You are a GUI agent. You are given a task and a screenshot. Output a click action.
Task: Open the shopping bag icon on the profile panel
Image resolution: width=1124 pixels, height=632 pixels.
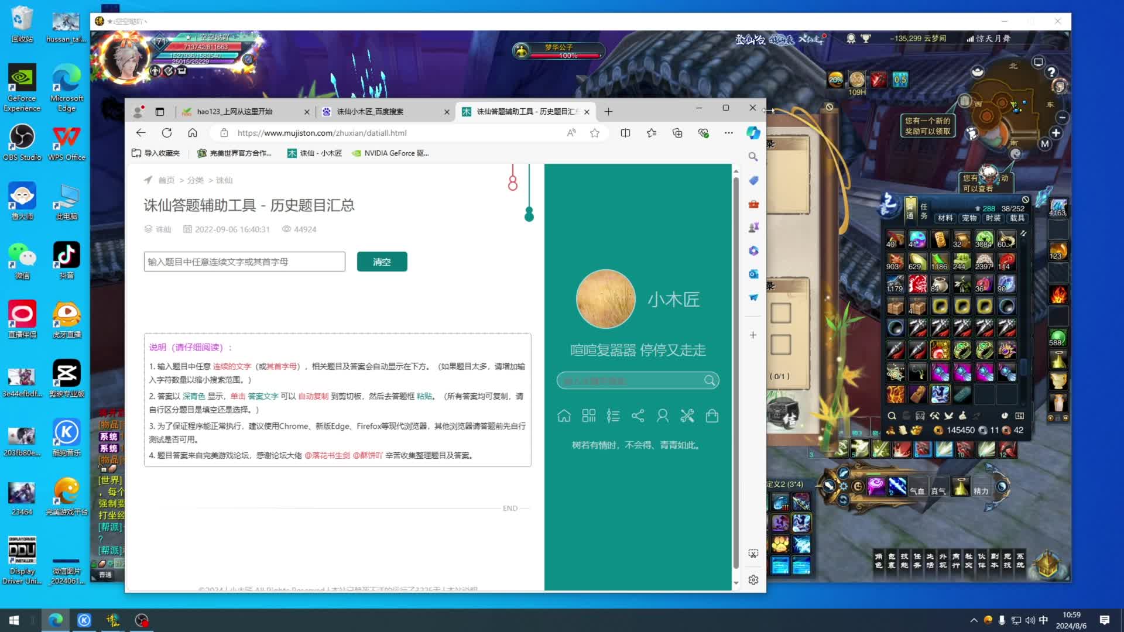pos(712,415)
